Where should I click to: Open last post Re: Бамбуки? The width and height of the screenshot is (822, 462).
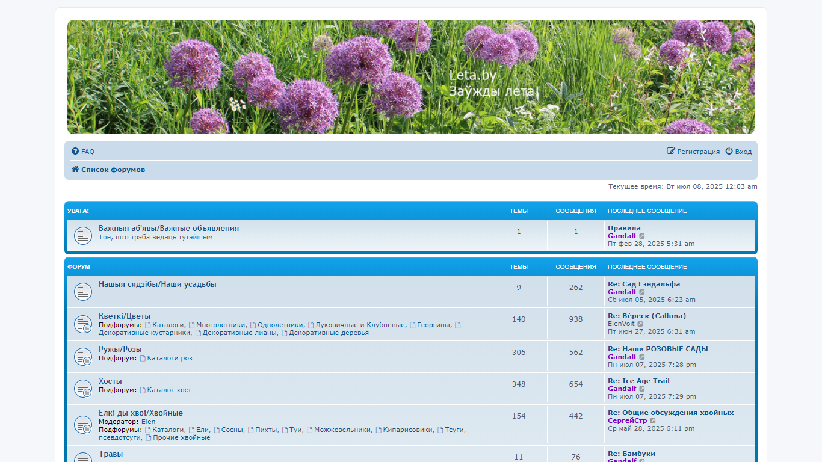631,454
